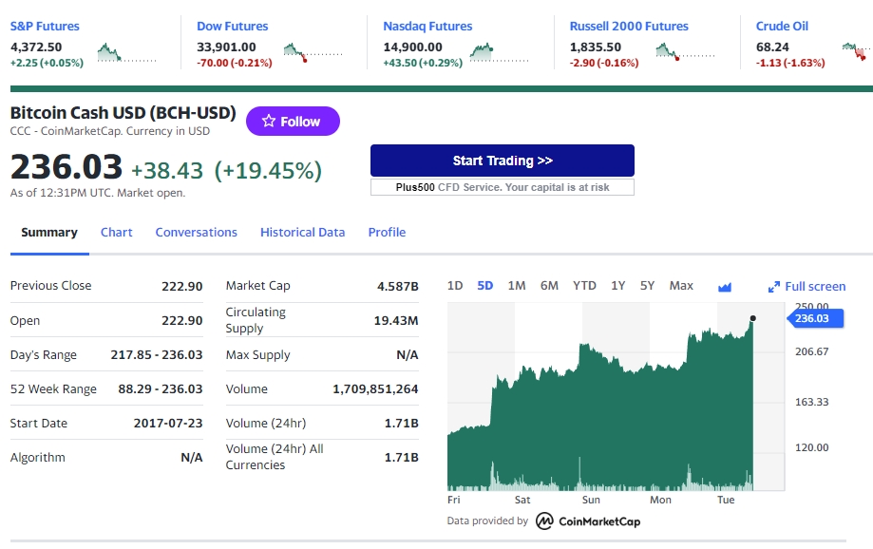Click the S&P Futures mini sparkline chart
873x549 pixels.
click(127, 53)
